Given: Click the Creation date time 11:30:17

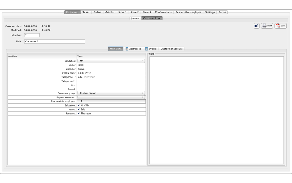Looking at the screenshot, I should pyautogui.click(x=45, y=26).
